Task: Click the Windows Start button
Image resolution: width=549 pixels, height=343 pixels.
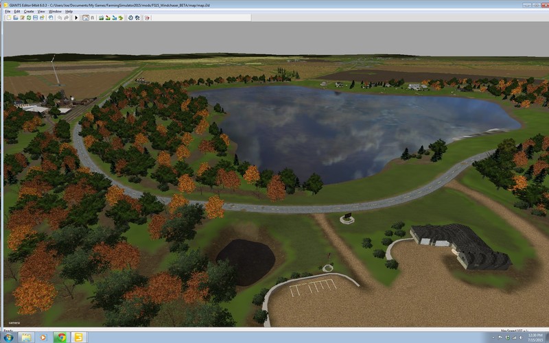Action: tap(8, 338)
